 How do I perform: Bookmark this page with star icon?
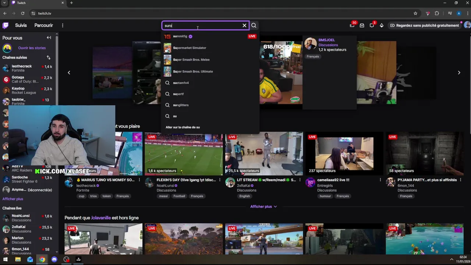tap(415, 13)
